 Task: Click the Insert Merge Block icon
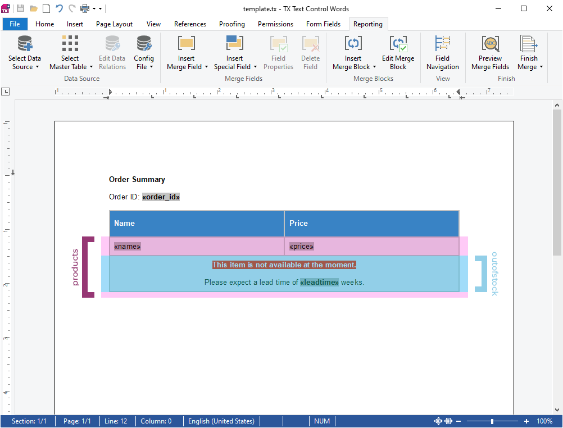point(353,43)
